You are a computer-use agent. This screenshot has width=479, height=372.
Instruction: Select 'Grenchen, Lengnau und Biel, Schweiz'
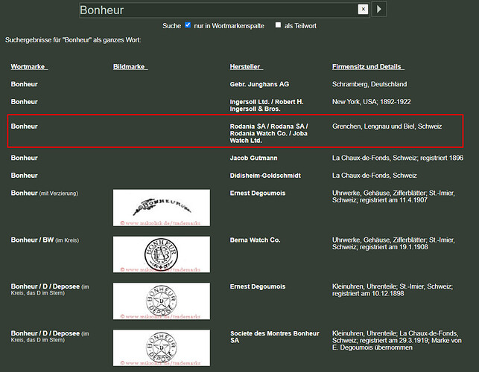pos(387,126)
